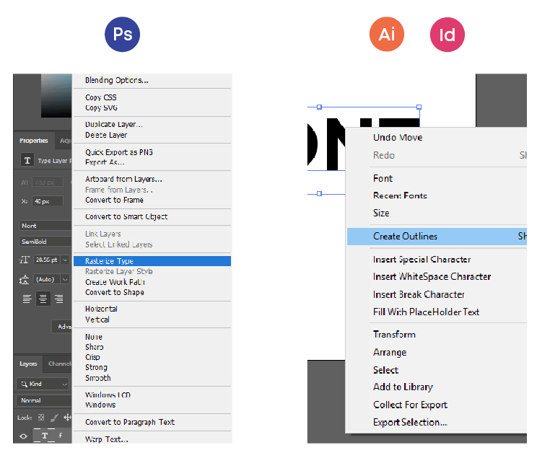Toggle layer visibility eye icon

coord(23,436)
